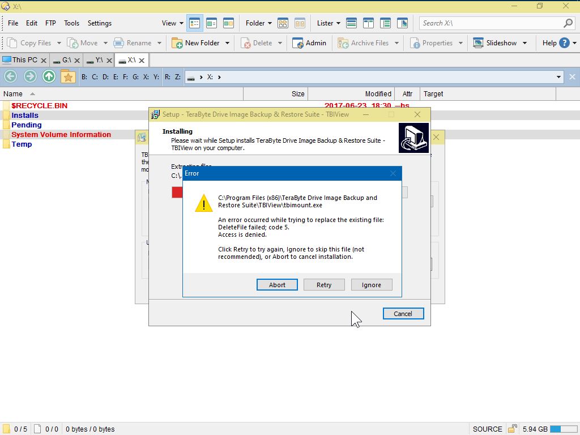Switch to the third view mode icon left of Folder
Viewport: 580px width, 435px height.
click(x=229, y=23)
